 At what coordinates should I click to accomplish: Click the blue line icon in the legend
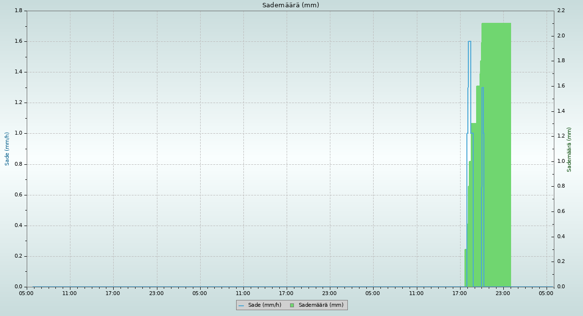tap(241, 305)
